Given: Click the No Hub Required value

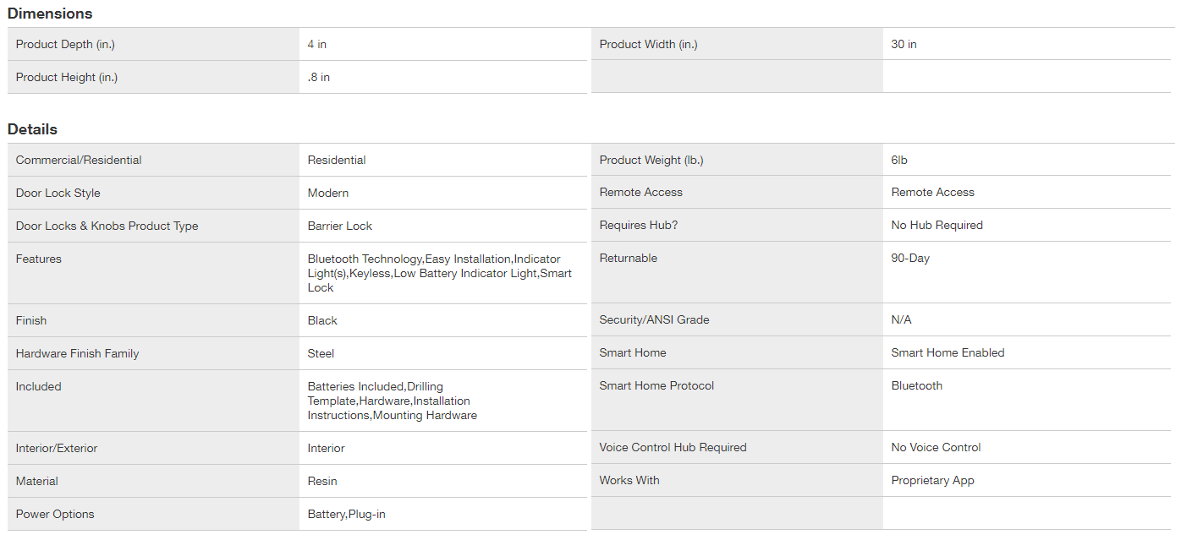Looking at the screenshot, I should 937,225.
